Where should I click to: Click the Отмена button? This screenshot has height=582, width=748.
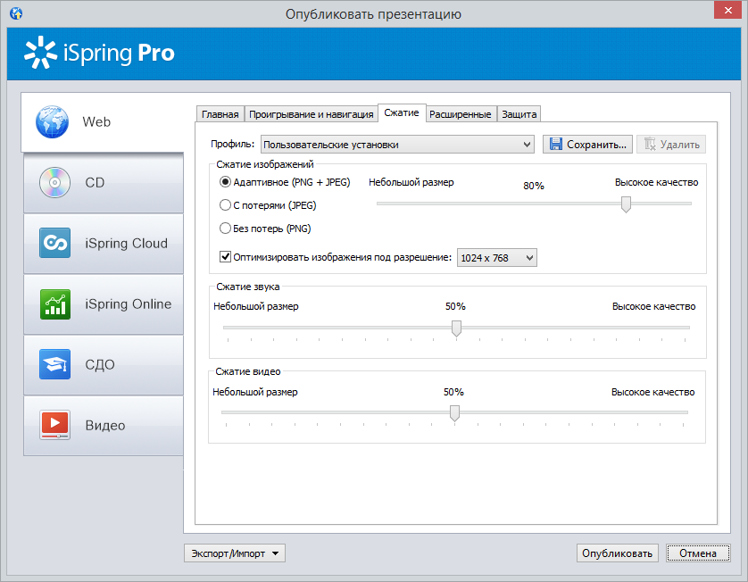click(698, 553)
